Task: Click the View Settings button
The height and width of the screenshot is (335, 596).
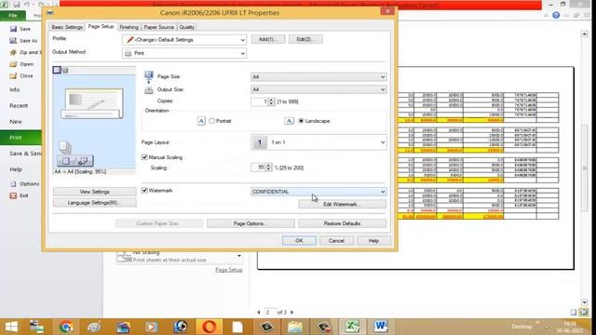Action: [x=95, y=192]
